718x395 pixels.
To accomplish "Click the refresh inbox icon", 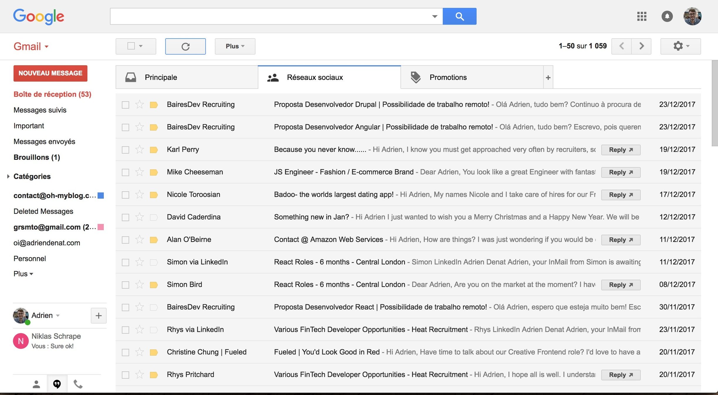I will point(185,46).
